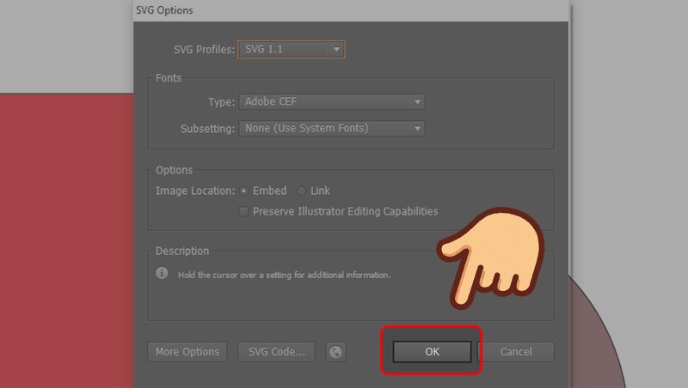Open the font Type dropdown
688x388 pixels.
coord(332,101)
